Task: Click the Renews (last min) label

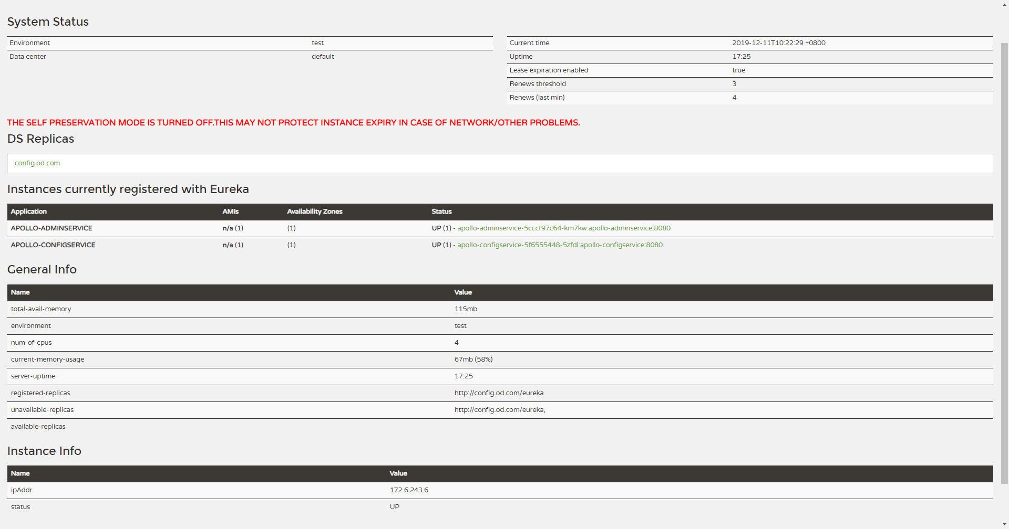Action: (x=537, y=98)
